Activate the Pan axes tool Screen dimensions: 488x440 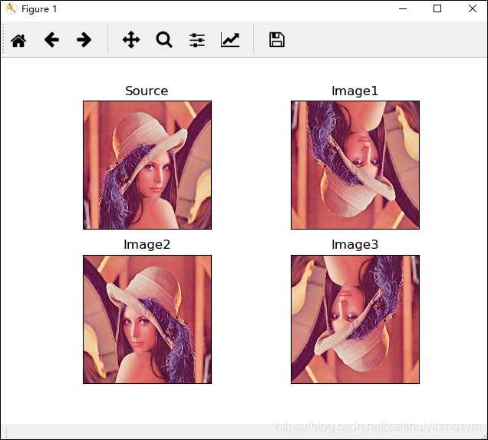[x=131, y=40]
